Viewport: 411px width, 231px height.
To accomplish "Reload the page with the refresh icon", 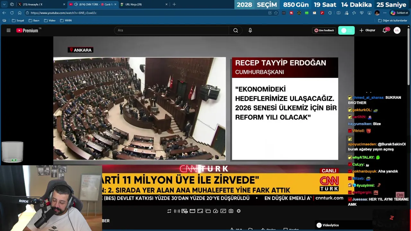I will pos(12,13).
